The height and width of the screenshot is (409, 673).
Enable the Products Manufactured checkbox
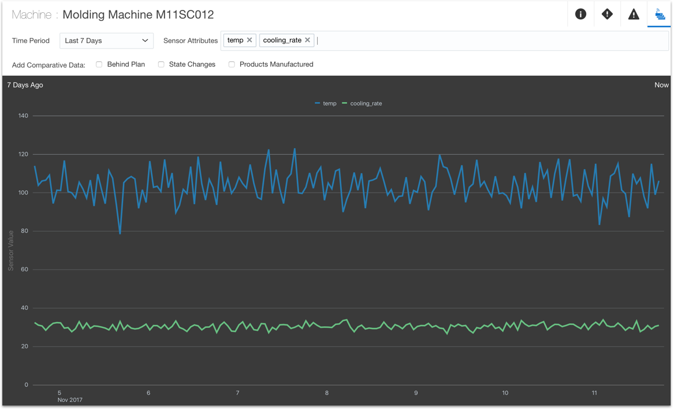[232, 64]
